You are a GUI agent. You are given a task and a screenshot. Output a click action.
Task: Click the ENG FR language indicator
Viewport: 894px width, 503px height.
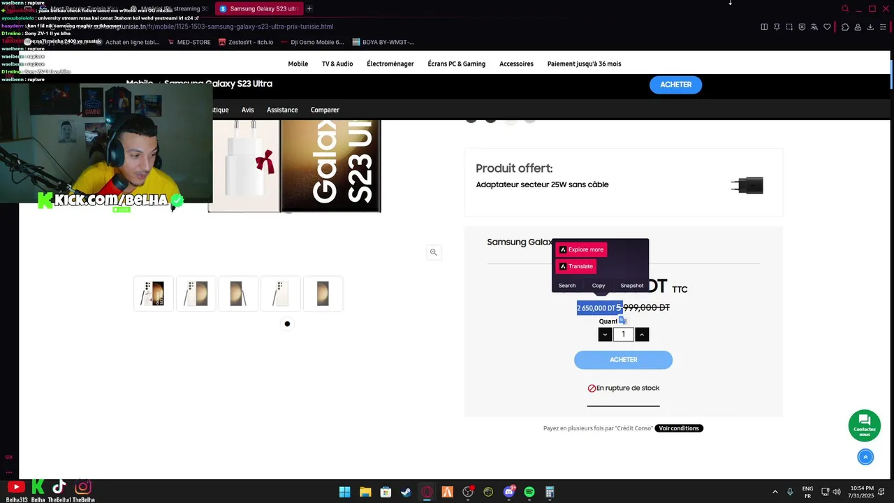[x=807, y=492]
